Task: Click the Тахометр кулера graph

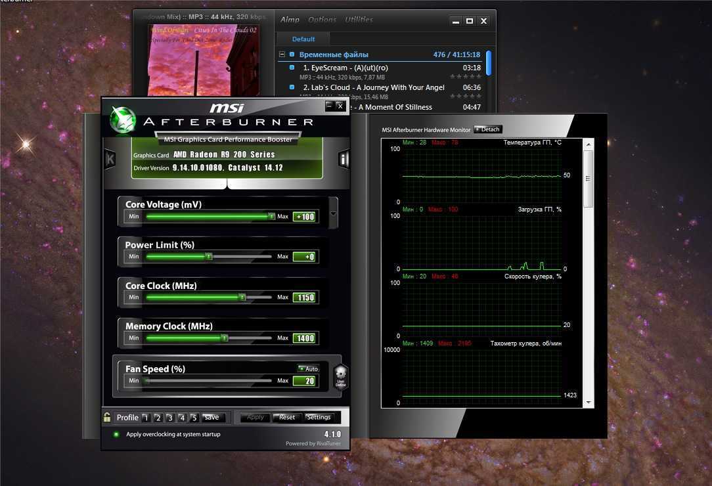Action: pyautogui.click(x=481, y=375)
